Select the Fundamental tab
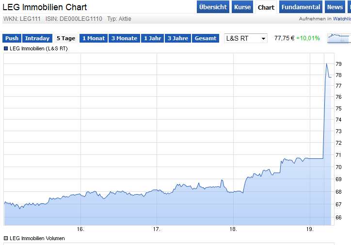The width and height of the screenshot is (351, 245). (301, 7)
